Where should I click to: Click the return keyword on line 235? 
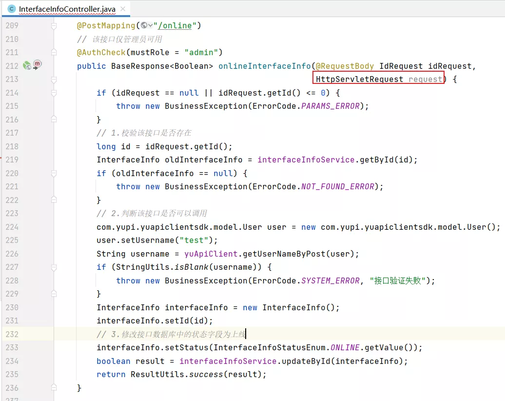[111, 374]
